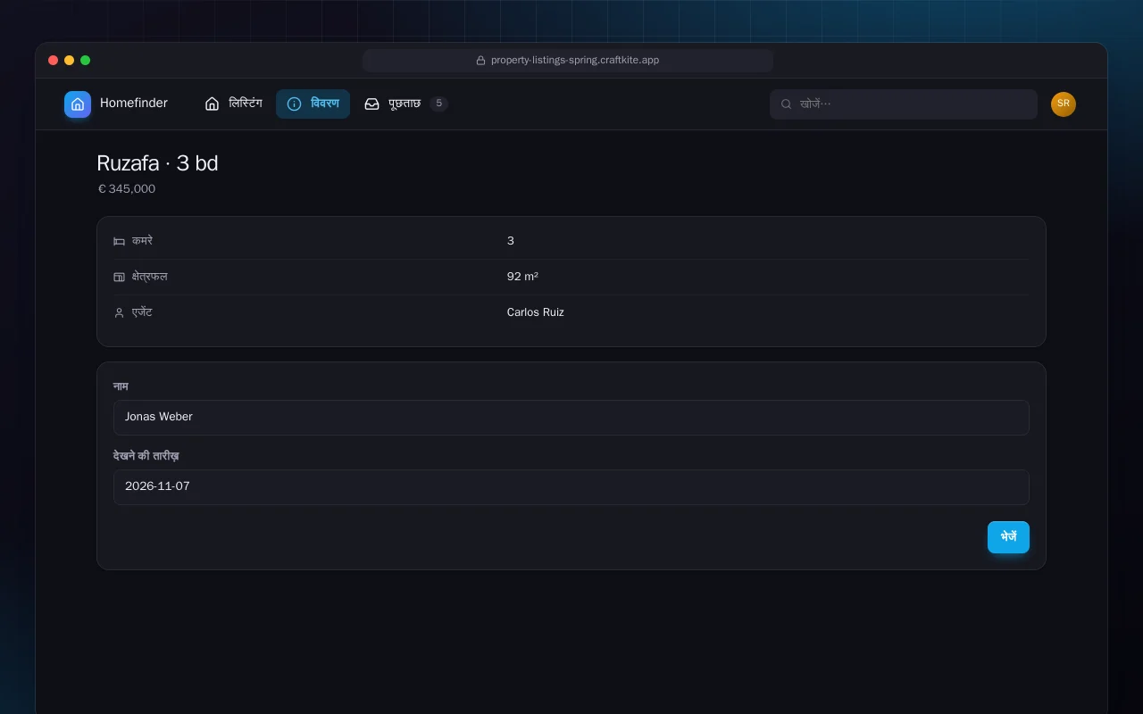Click the पूछताछ count badge showing 5
The height and width of the screenshot is (714, 1143).
438,104
